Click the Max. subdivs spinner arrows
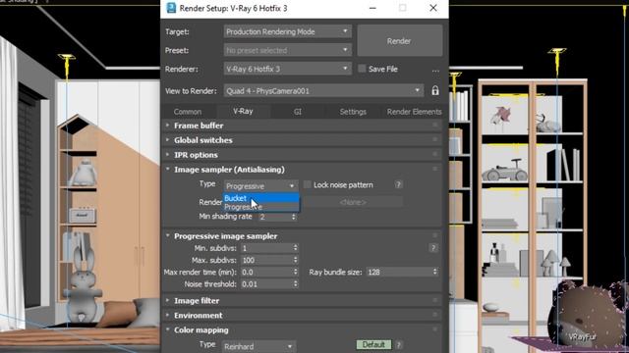This screenshot has width=629, height=353. coord(296,260)
